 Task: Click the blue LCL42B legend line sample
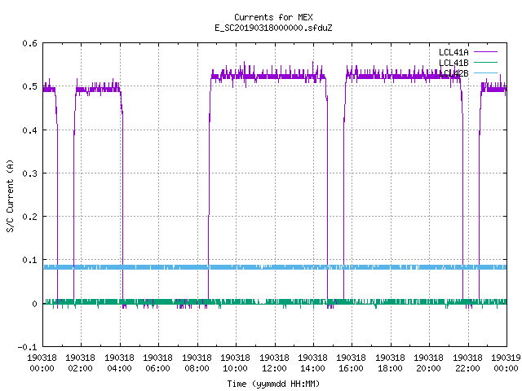point(485,72)
